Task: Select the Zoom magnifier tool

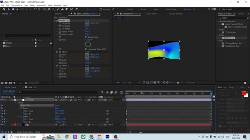Action: pos(17,9)
